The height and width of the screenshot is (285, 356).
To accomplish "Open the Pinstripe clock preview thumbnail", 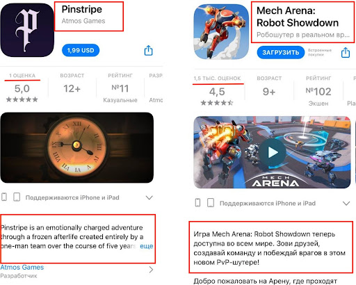I will 77,147.
